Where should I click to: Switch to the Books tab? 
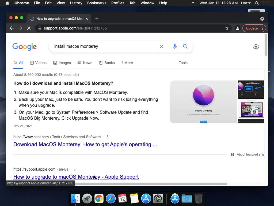(107, 63)
